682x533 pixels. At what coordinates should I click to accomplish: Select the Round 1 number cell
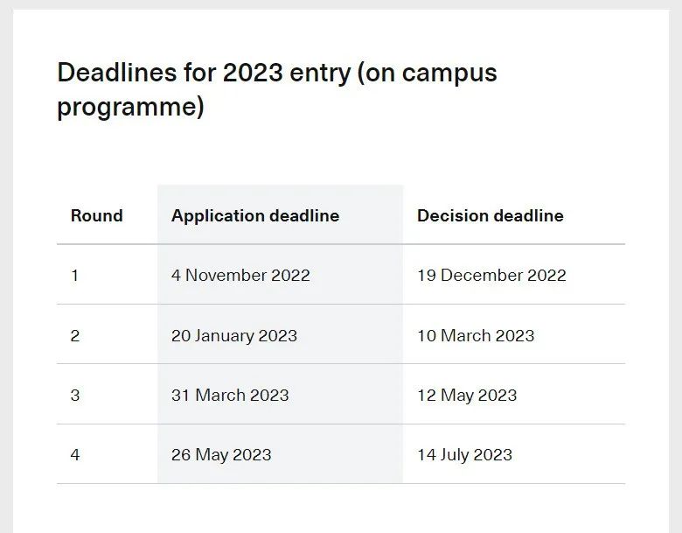75,276
